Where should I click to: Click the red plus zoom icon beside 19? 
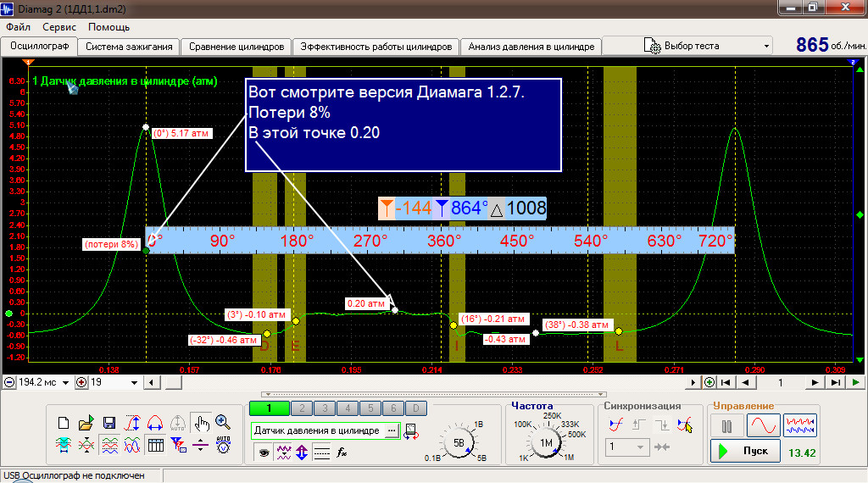click(x=81, y=382)
